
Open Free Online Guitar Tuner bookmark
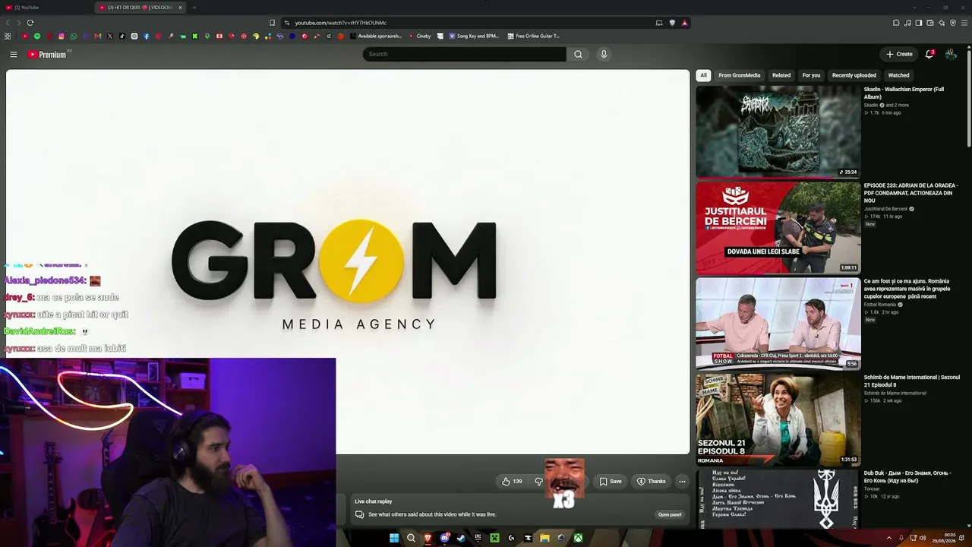point(533,36)
